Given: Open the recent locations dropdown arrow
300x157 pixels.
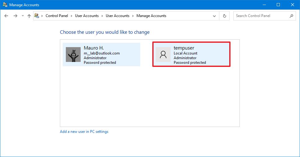Looking at the screenshot, I should (23, 16).
